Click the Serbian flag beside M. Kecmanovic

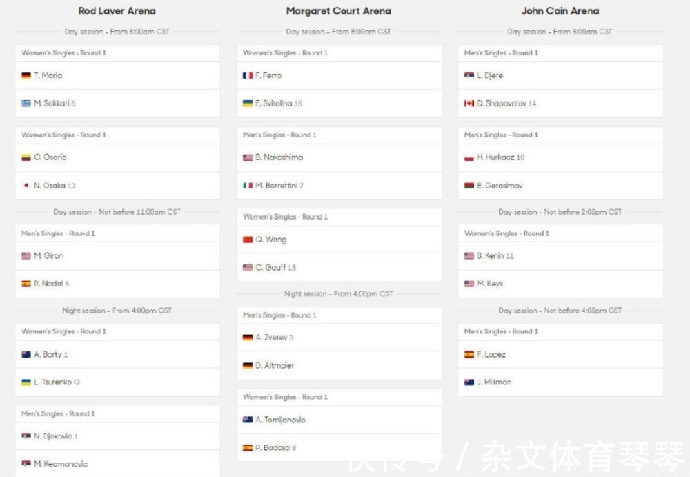pyautogui.click(x=26, y=464)
